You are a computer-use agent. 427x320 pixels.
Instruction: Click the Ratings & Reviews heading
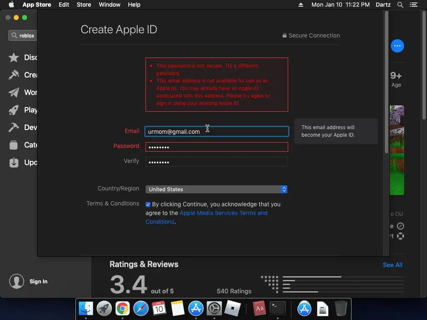point(144,265)
